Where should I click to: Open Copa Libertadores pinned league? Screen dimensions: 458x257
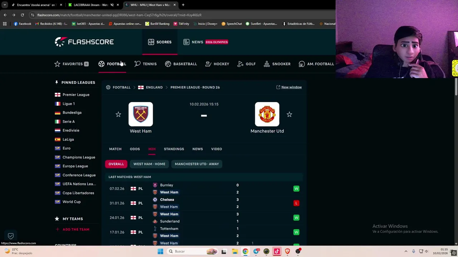(x=78, y=193)
